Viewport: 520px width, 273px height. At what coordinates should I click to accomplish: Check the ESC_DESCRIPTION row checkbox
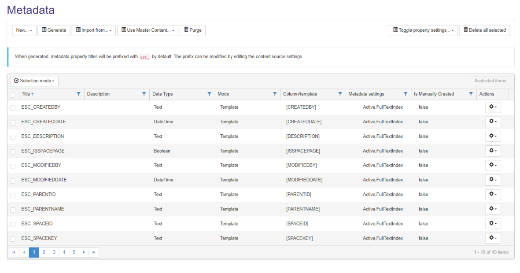click(x=13, y=137)
